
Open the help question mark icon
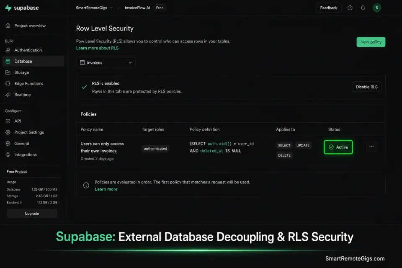coord(350,8)
